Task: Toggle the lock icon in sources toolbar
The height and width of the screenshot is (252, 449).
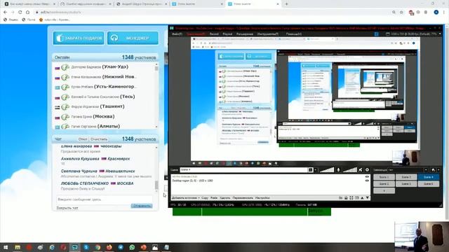Action: 346,197
